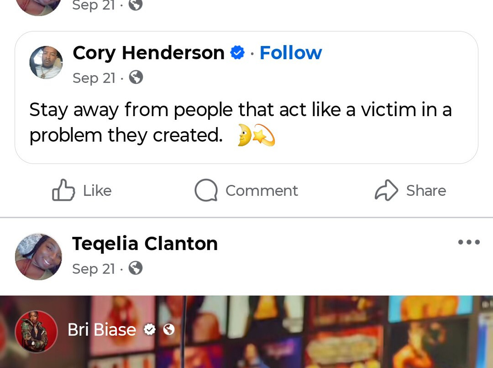Screen dimensions: 493x368
Task: Click the globe privacy icon under Cory Henderson
Action: [x=136, y=77]
